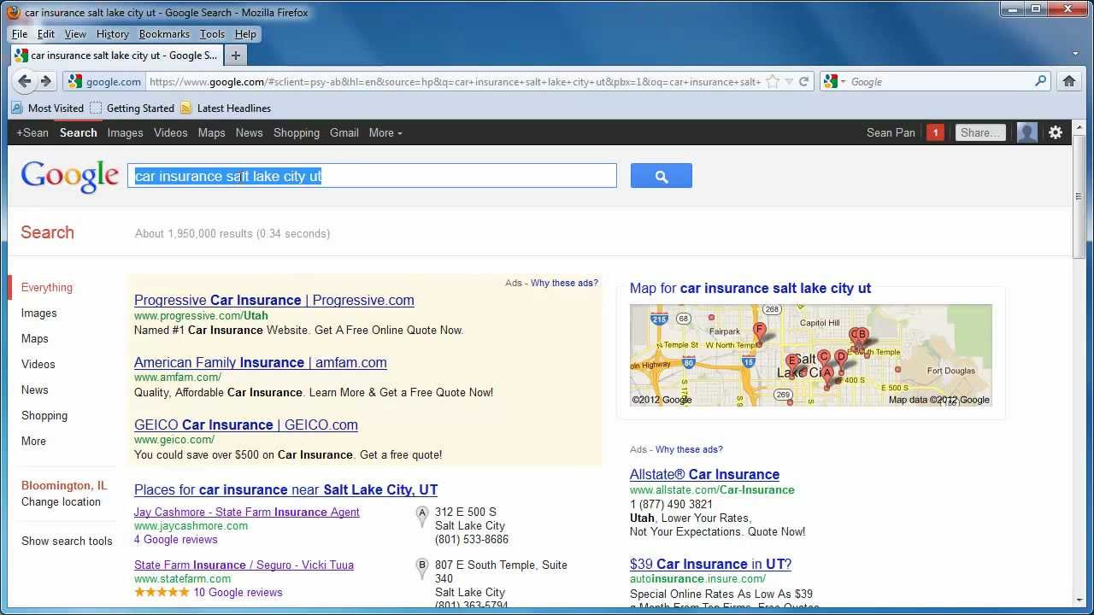Open the Google settings gear icon
This screenshot has height=615, width=1094.
pyautogui.click(x=1056, y=132)
